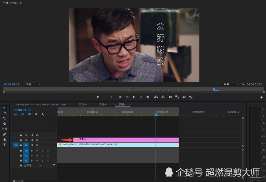Open the Button Editor plus icon

[261, 97]
